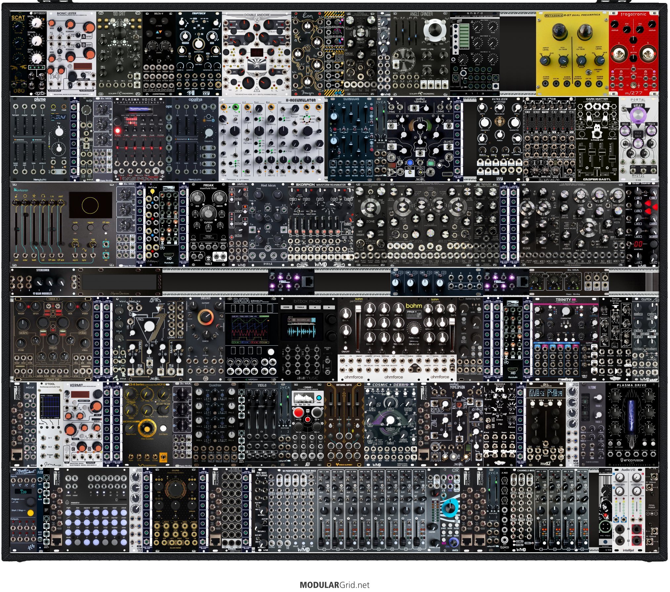Select the Optodist module
This screenshot has height=592, width=670.
[x=37, y=54]
